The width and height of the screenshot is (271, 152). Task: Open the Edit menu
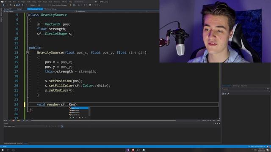pos(10,2)
